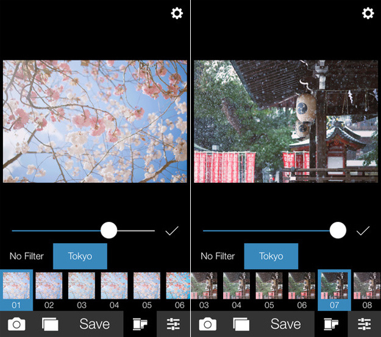The image size is (381, 337).
Task: Open photo album icon in right toolbar
Action: (x=241, y=324)
